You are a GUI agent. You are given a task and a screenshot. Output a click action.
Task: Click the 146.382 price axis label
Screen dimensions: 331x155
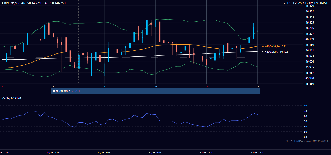coord(309,11)
